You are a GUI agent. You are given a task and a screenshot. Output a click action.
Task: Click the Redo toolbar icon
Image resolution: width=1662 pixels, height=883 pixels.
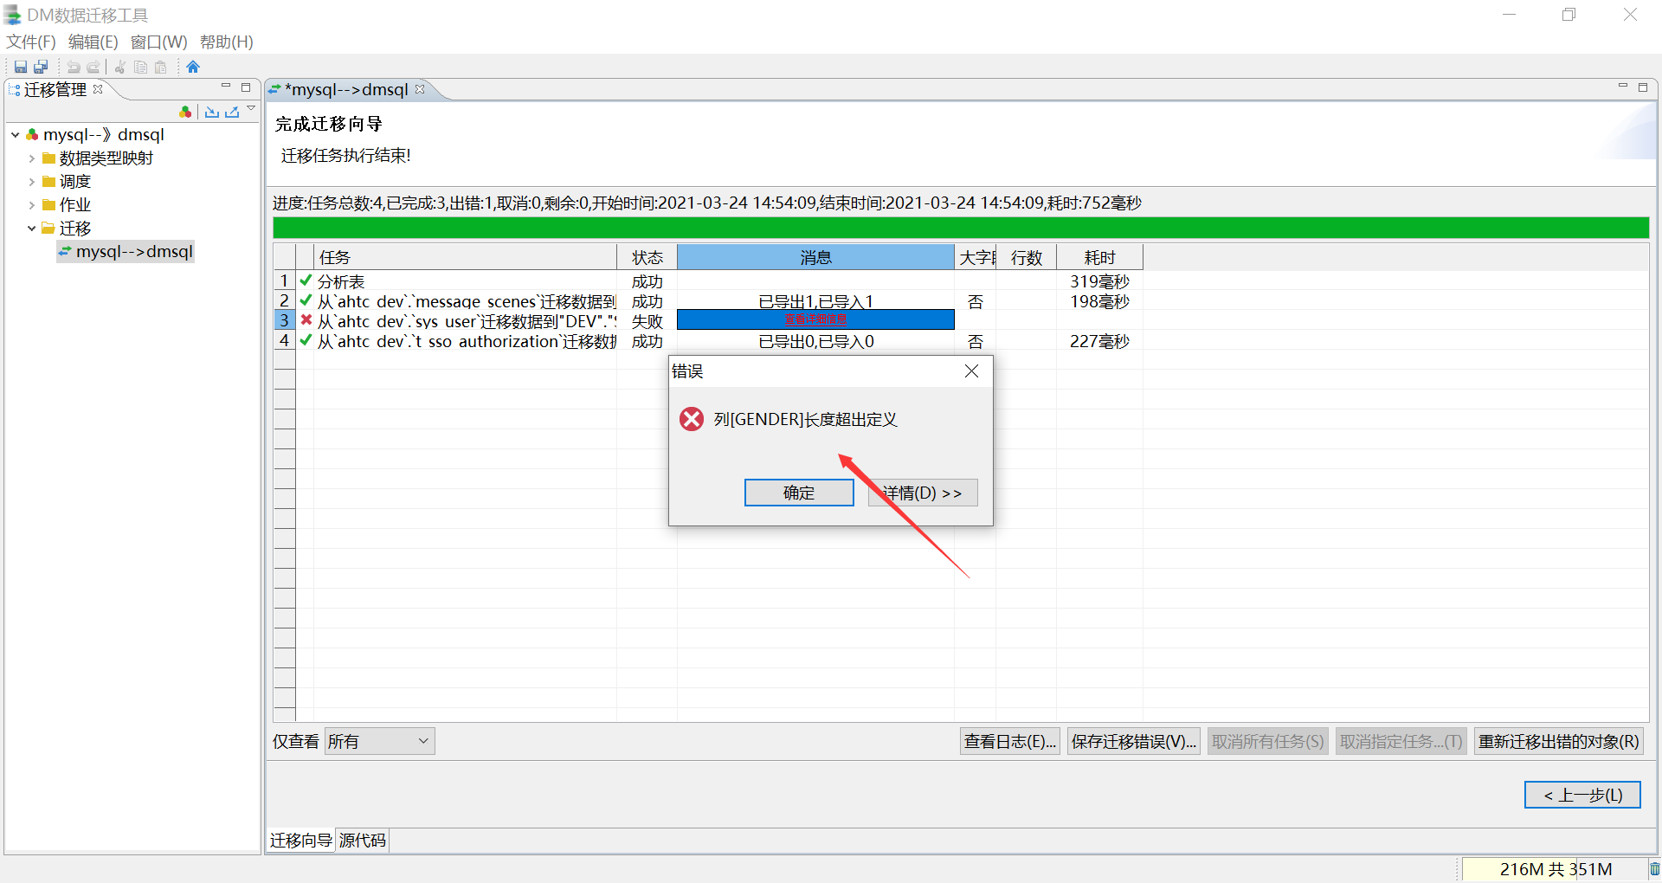point(93,67)
